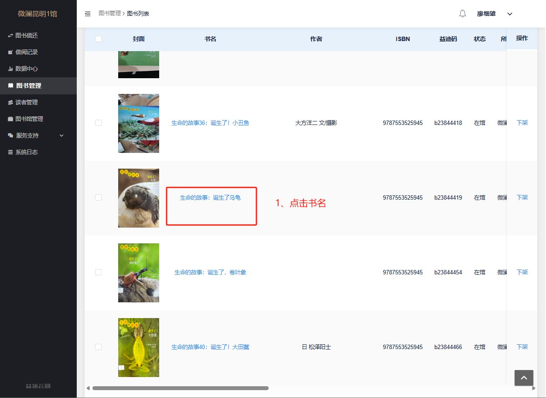The width and height of the screenshot is (546, 398).
Task: Open book title 生命的故事：诞生了乌龟
Action: point(210,197)
